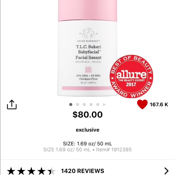The width and height of the screenshot is (175, 175).
Task: Open reviews with the right chevron
Action: (167, 171)
